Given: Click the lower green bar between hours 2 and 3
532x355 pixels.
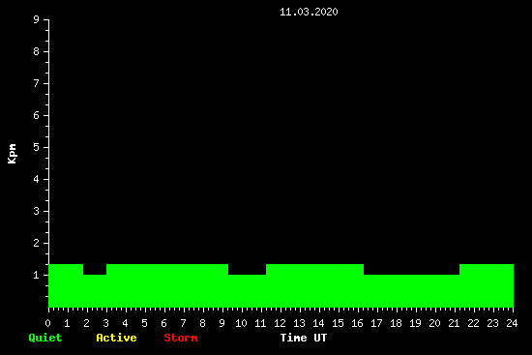Looking at the screenshot, I should tap(95, 291).
